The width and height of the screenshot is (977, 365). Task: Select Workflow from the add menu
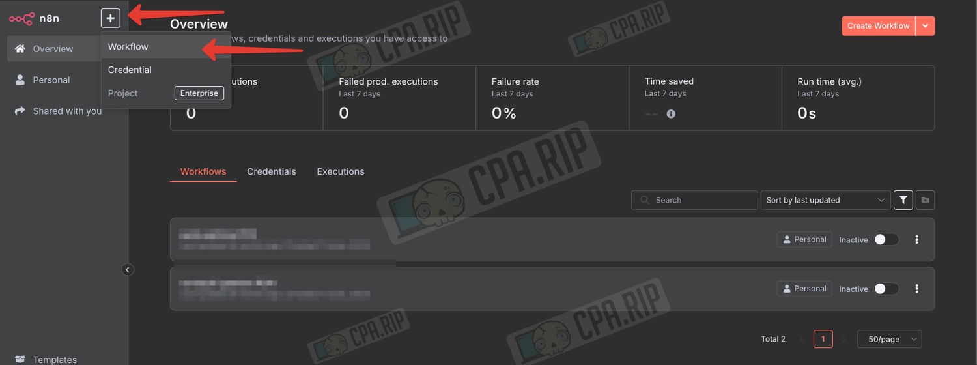pos(128,47)
